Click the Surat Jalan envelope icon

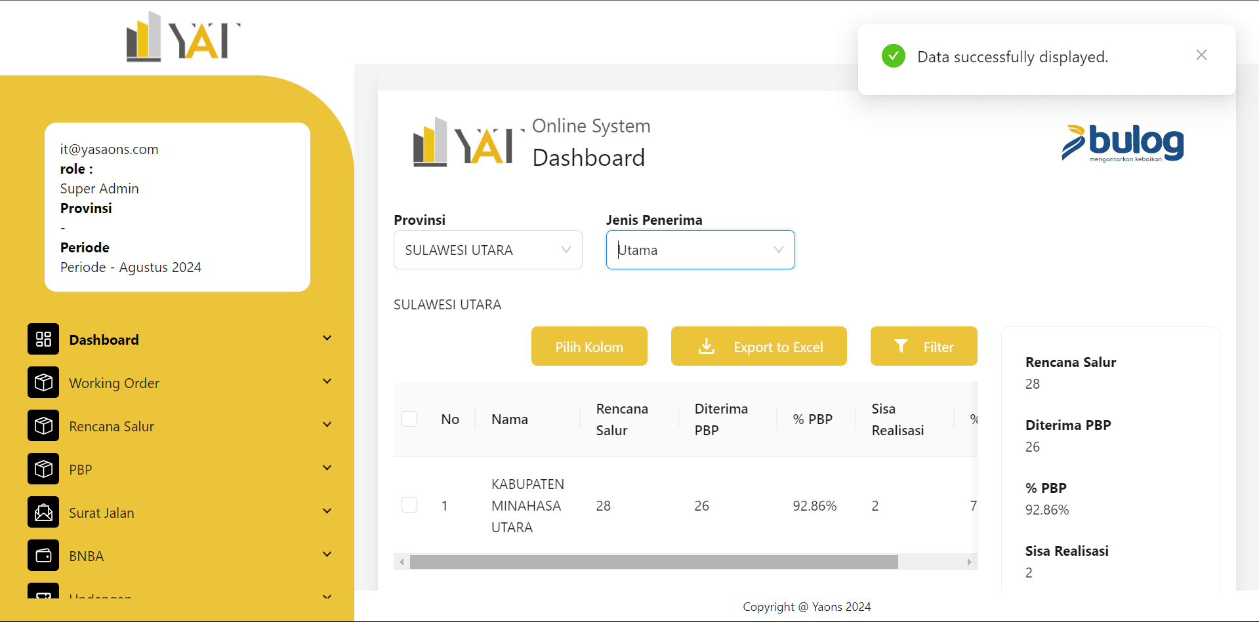43,512
